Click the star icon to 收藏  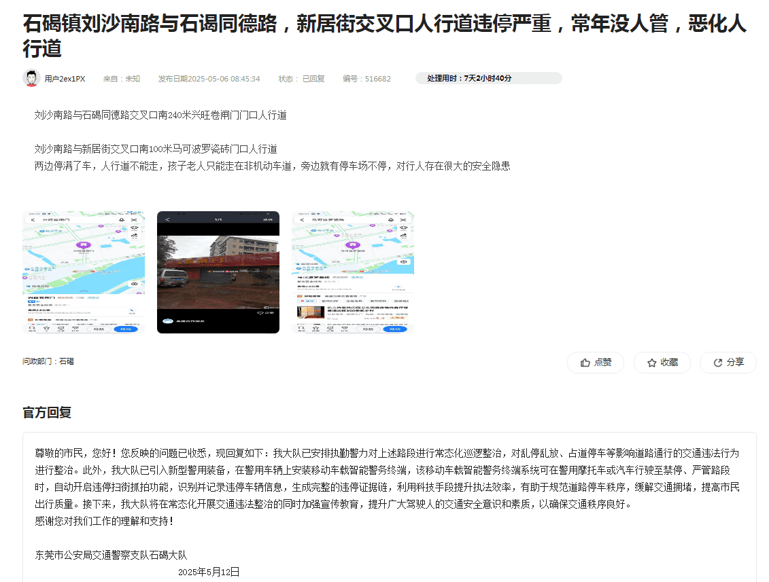[651, 363]
